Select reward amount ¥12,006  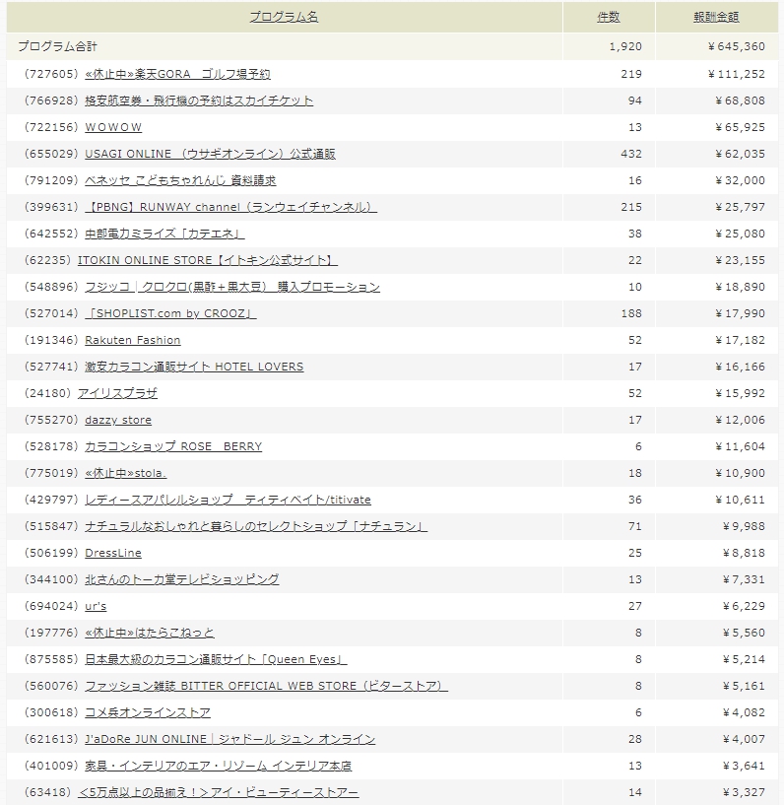click(x=741, y=421)
